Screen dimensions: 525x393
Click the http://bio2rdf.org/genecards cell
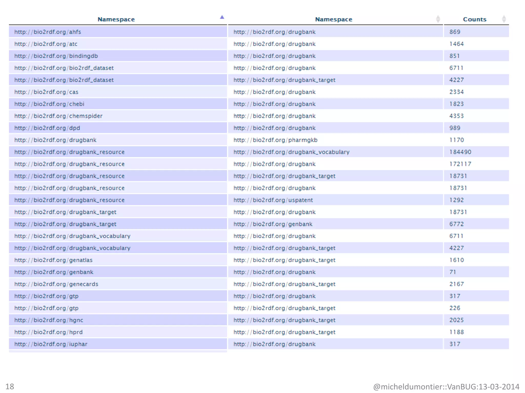pos(56,284)
